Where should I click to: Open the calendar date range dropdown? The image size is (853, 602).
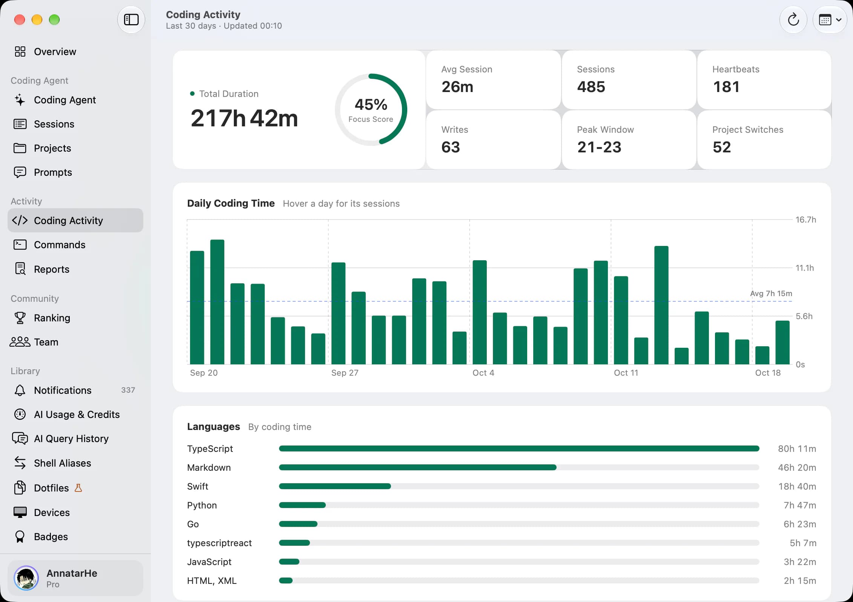pos(830,20)
